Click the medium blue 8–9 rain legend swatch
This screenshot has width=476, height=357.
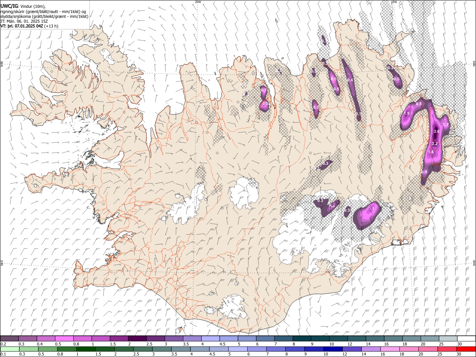point(295,349)
